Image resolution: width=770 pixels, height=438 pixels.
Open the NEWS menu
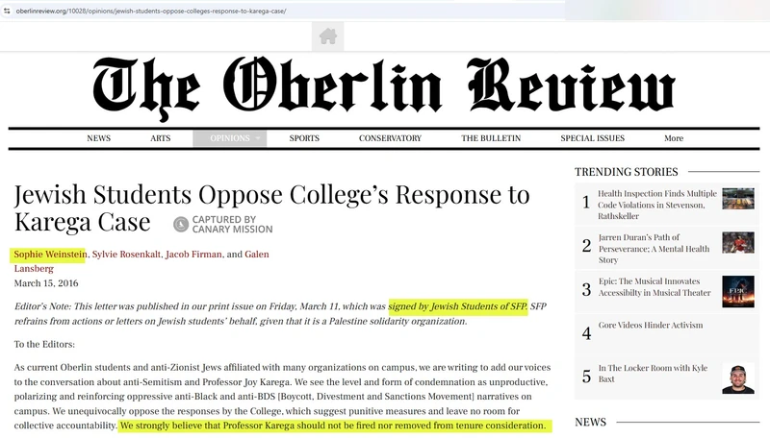pos(99,138)
